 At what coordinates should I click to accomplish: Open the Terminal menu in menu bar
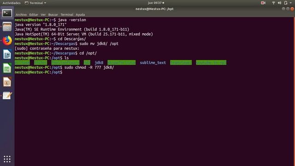[x=67, y=14]
